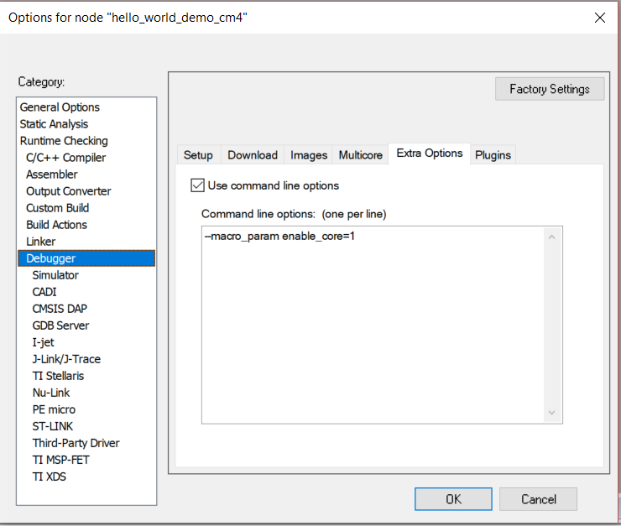Select J-Link/J-Trace in category list
This screenshot has width=621, height=526.
point(66,359)
